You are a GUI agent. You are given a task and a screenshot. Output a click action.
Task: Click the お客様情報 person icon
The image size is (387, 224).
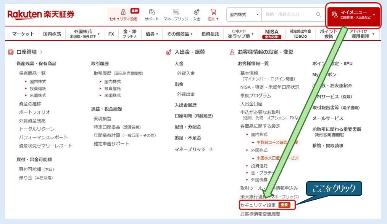232,52
